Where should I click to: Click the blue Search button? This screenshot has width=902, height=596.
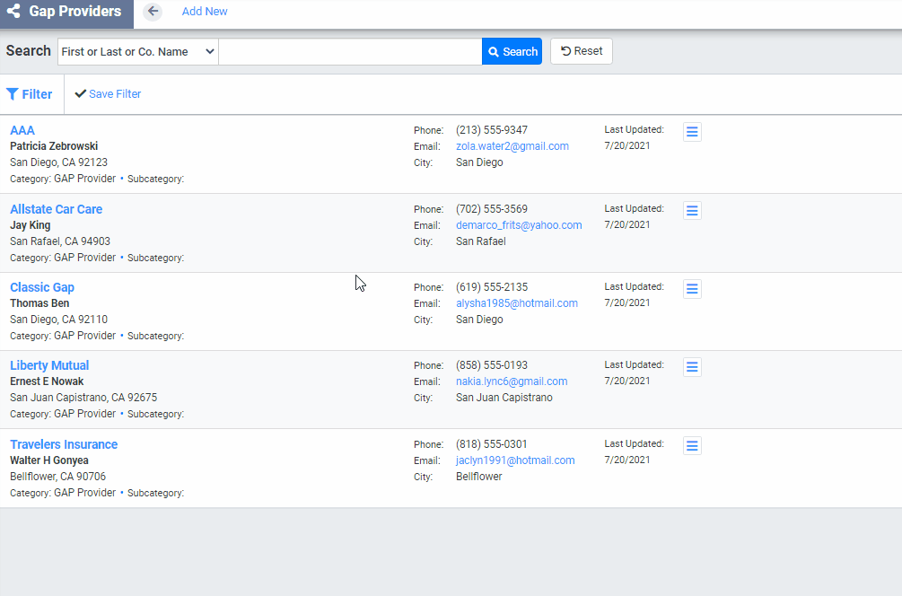tap(512, 52)
